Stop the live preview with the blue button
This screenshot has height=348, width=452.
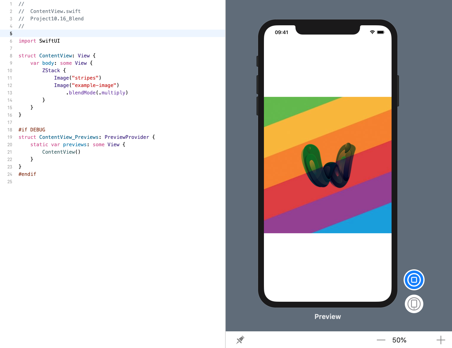point(414,280)
